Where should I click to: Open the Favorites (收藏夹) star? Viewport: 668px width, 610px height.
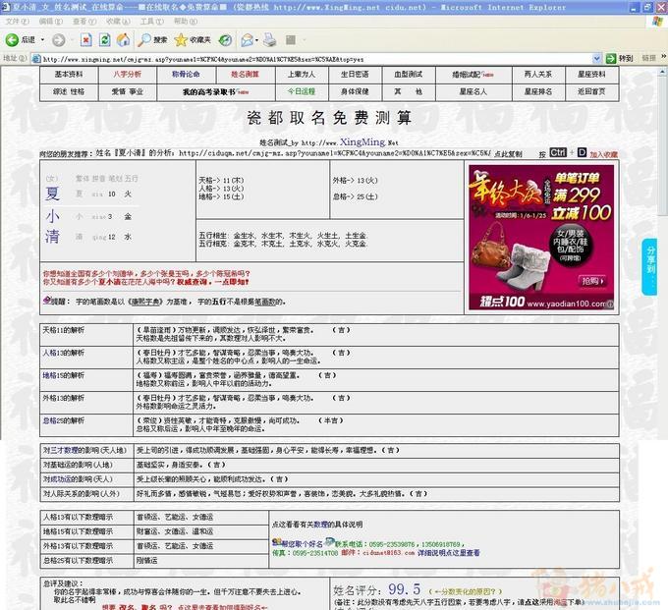tap(181, 40)
